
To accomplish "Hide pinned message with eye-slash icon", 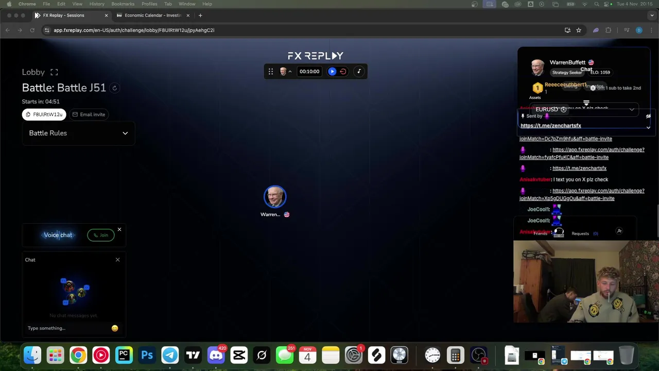I will tap(648, 116).
